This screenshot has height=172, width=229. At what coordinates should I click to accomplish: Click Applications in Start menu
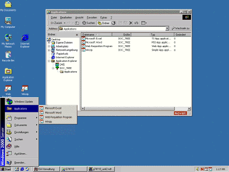pos(21,108)
